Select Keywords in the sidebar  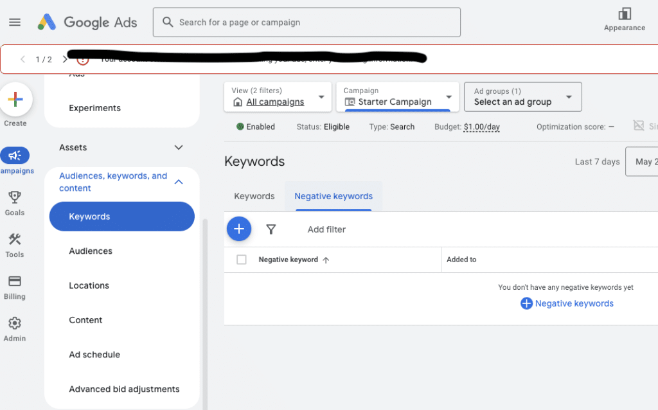121,217
